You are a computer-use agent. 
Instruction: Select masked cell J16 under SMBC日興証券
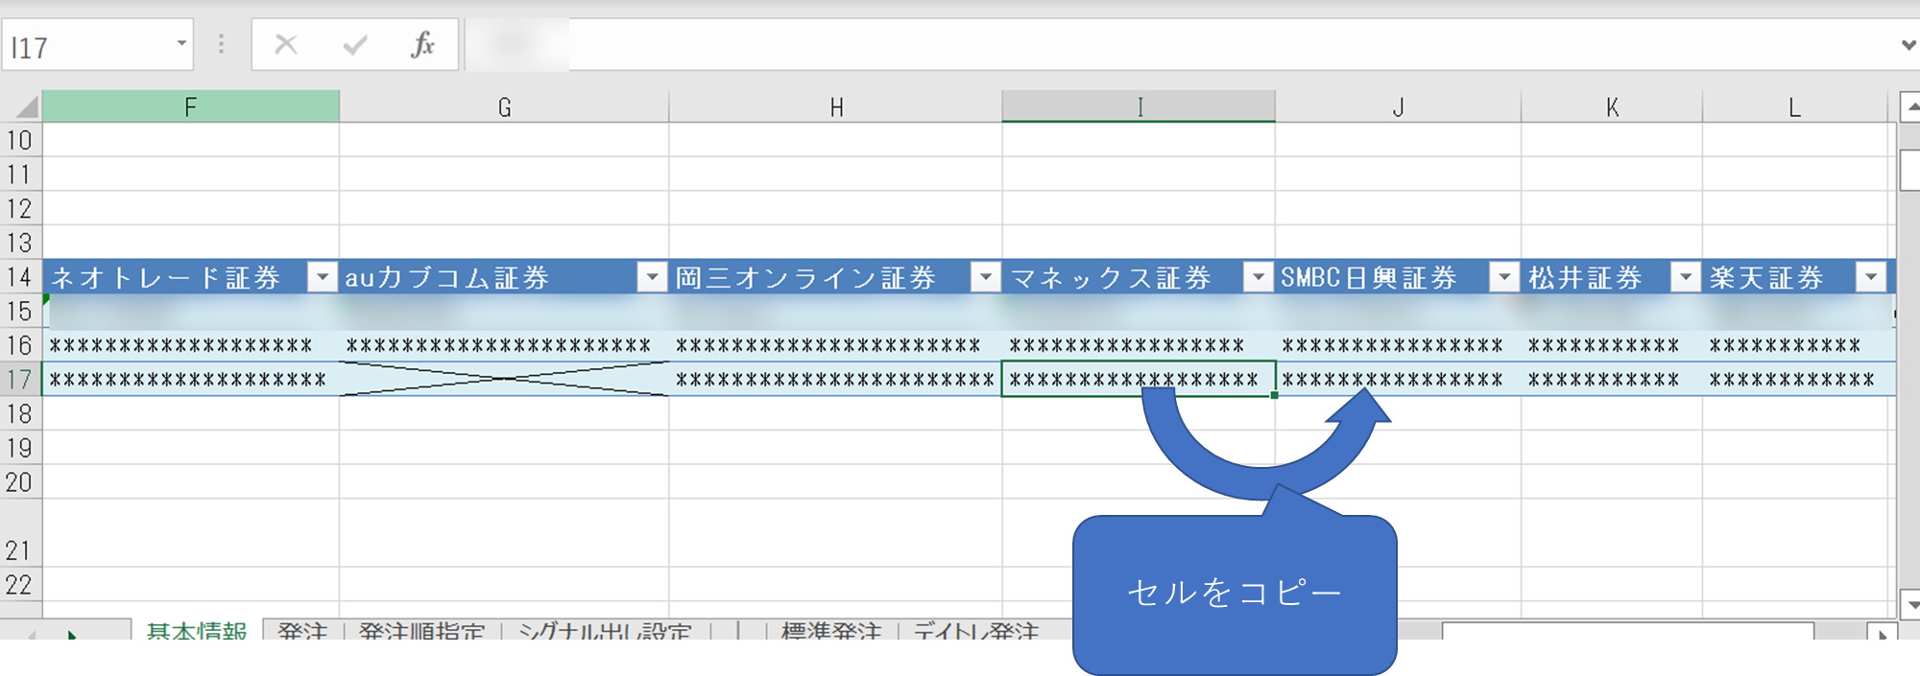1398,345
